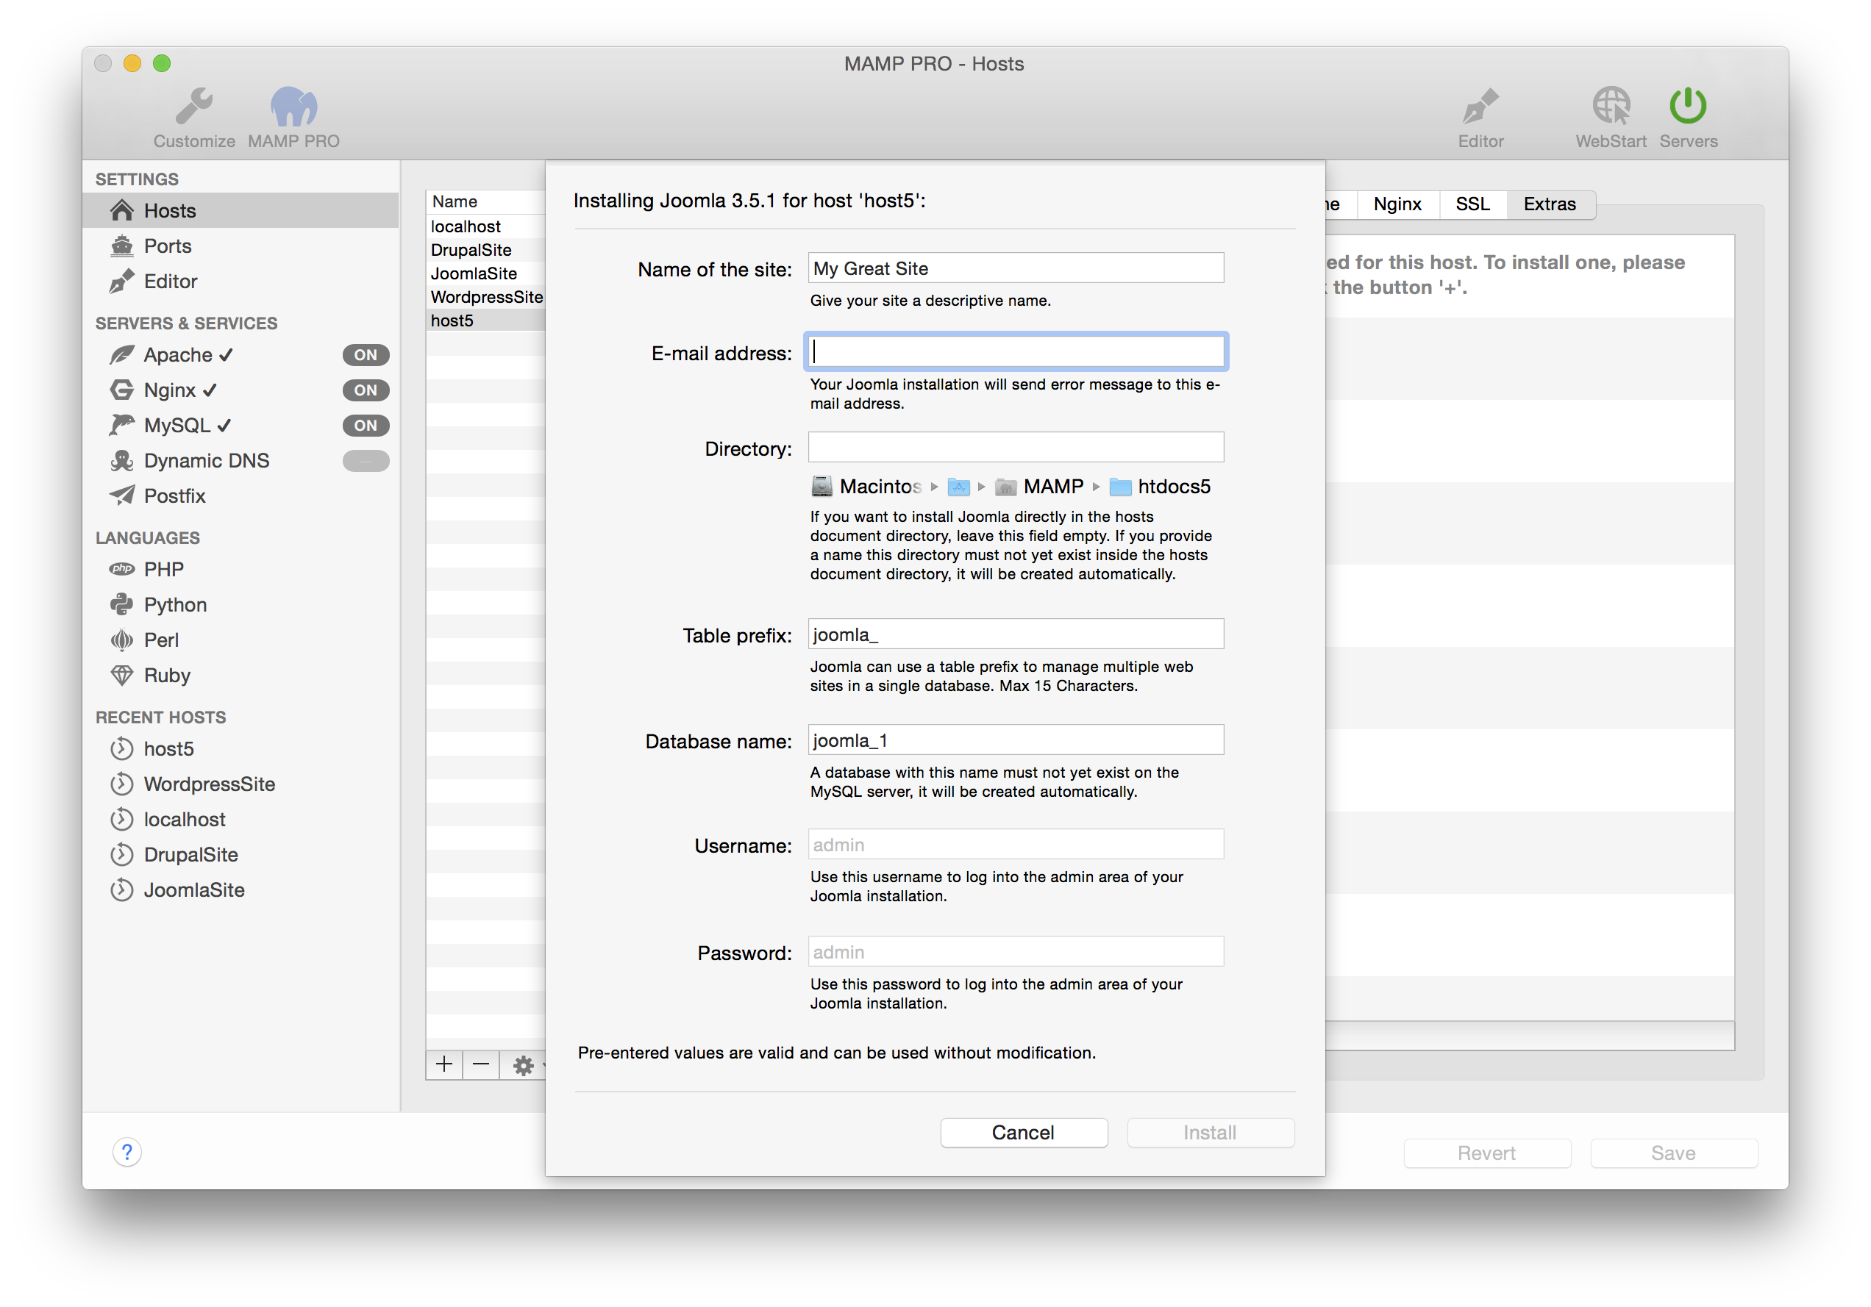The height and width of the screenshot is (1307, 1871).
Task: Click the Revert button
Action: (x=1486, y=1153)
